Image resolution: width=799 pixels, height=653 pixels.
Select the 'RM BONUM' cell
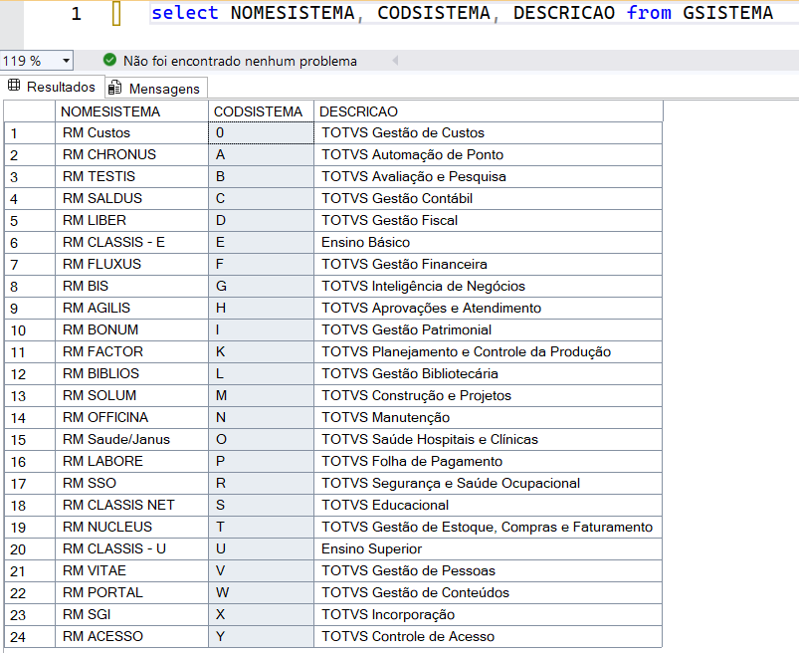point(132,330)
